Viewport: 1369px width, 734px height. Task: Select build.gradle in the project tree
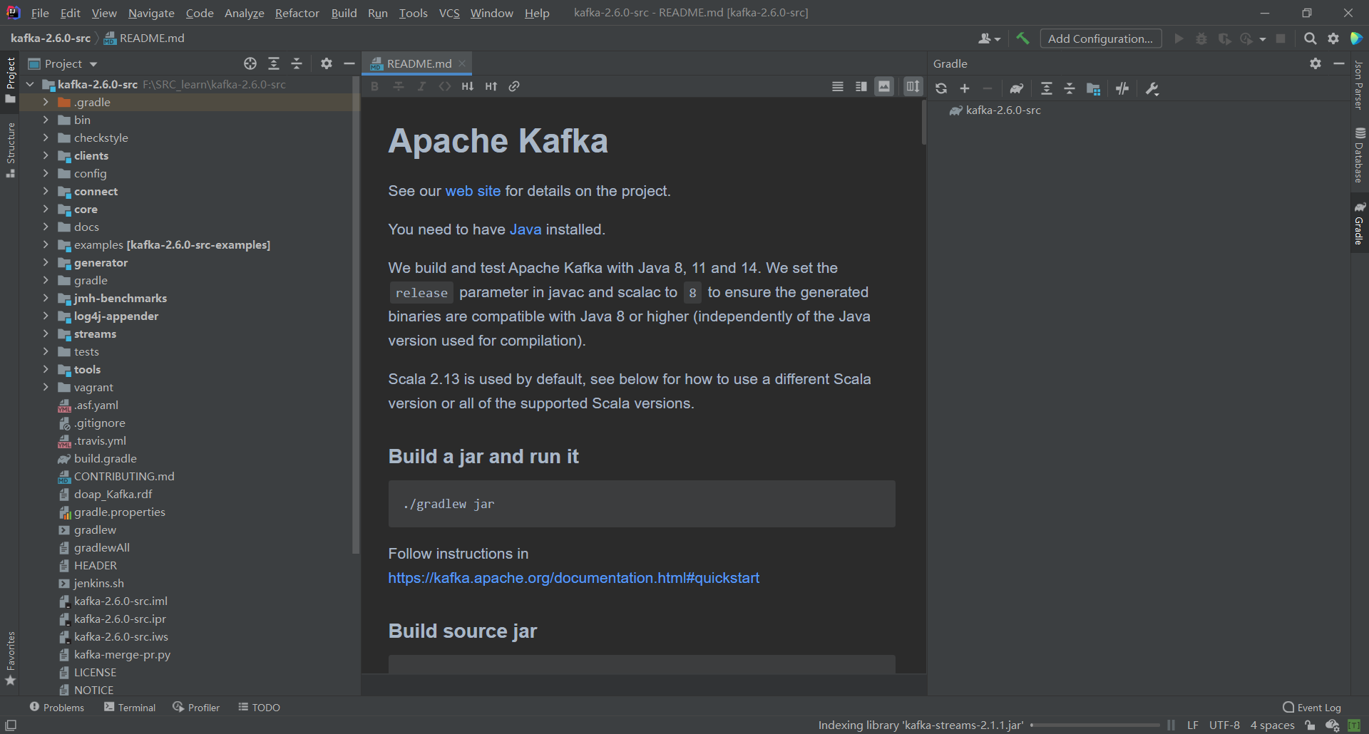click(x=105, y=458)
